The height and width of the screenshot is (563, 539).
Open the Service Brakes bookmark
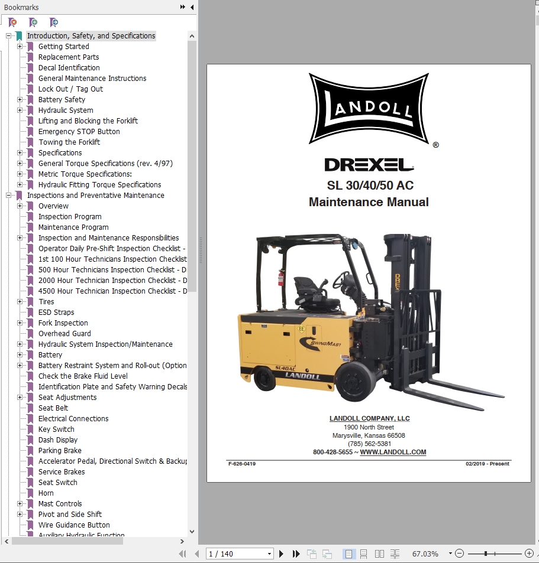coord(62,472)
